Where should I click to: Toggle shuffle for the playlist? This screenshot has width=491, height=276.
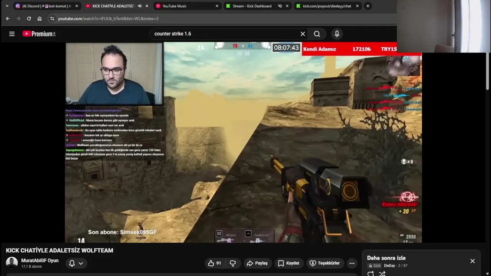(x=382, y=273)
